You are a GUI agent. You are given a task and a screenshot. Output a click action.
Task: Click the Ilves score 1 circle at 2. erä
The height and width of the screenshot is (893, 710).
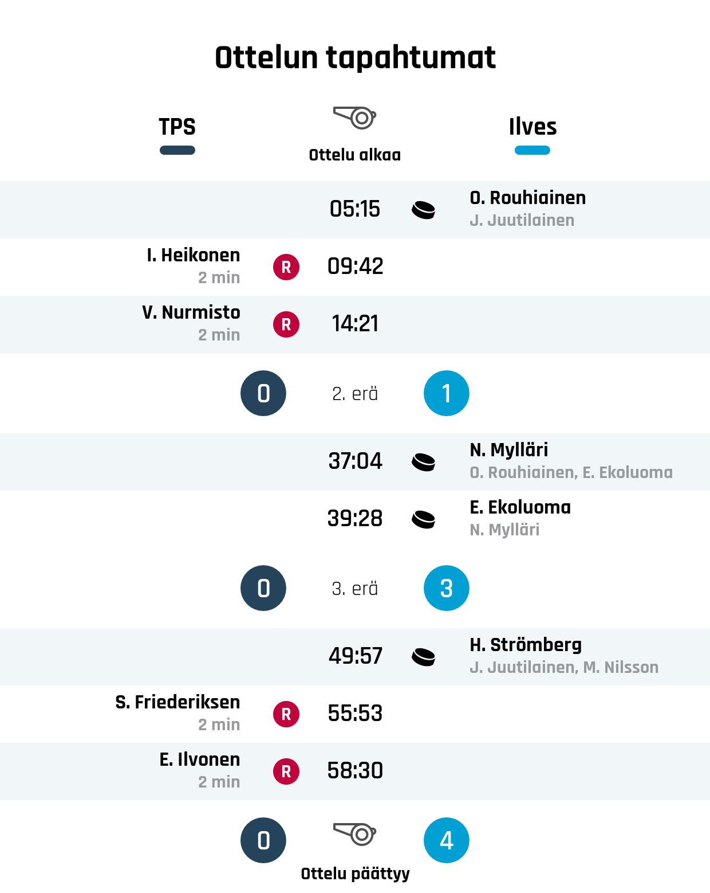[447, 393]
